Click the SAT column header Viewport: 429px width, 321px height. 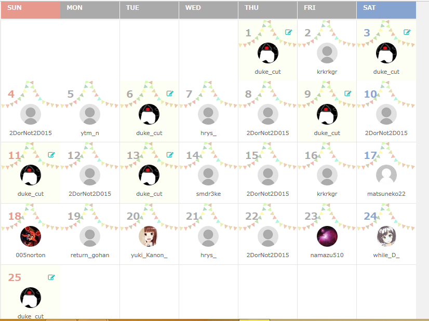click(x=386, y=10)
